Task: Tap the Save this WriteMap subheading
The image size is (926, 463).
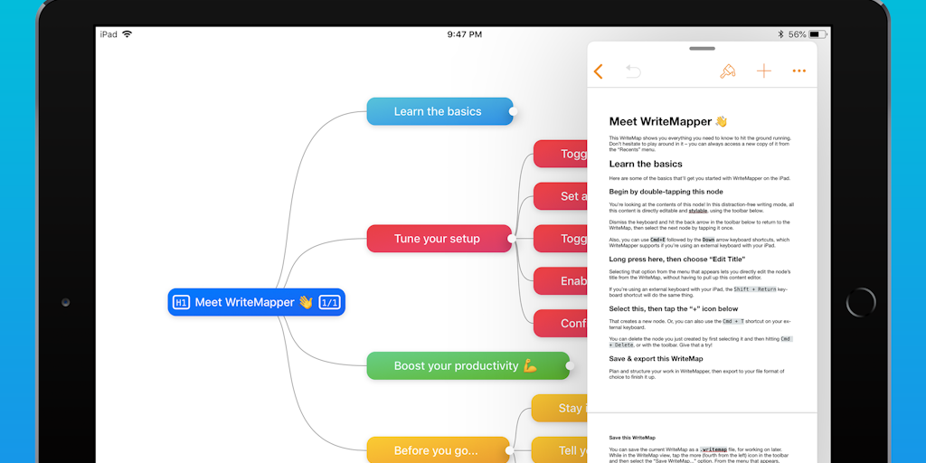Action: pyautogui.click(x=632, y=438)
